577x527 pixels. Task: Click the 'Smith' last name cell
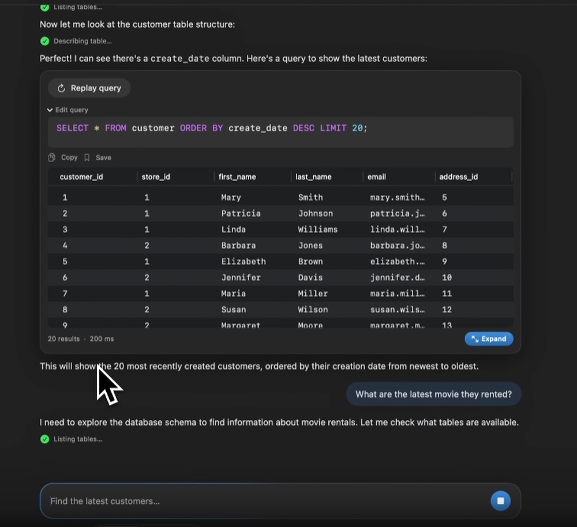tap(310, 198)
